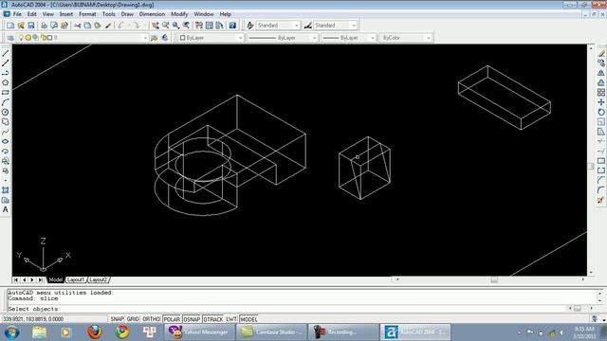The image size is (607, 341).
Task: Click the Copy Object modify tool
Action: point(600,63)
